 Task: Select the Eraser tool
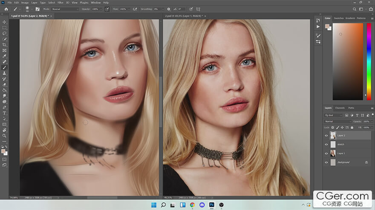tap(4, 85)
